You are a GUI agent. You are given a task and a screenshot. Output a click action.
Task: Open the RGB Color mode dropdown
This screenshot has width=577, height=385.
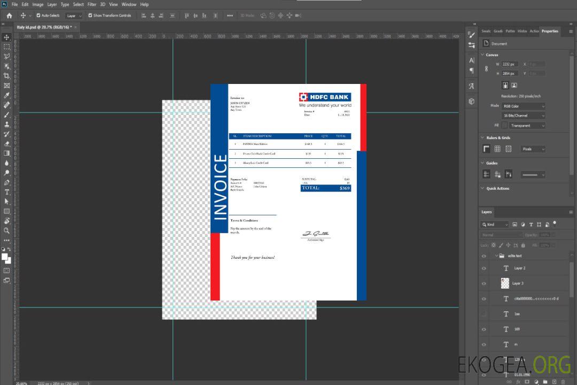point(523,106)
